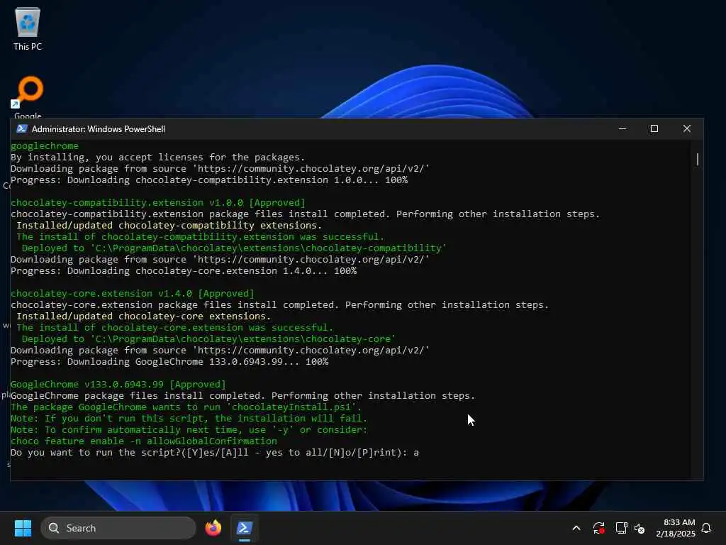Screen dimensions: 726x545
Task: Click 'The package GoogleChrome wants to run' line
Action: [x=186, y=407]
